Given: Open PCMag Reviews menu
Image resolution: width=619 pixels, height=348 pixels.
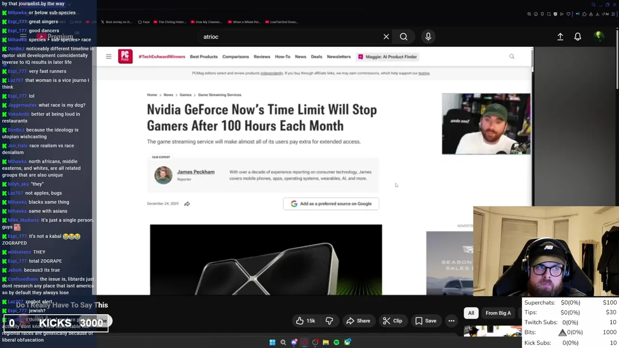Looking at the screenshot, I should click(262, 57).
